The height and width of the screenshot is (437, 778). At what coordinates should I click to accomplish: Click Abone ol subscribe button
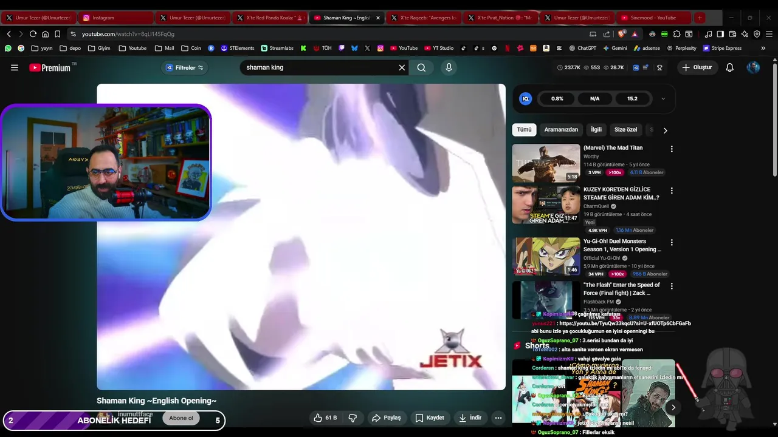point(181,418)
